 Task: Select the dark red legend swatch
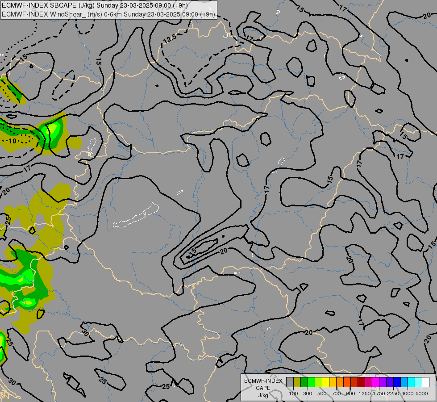click(x=361, y=382)
